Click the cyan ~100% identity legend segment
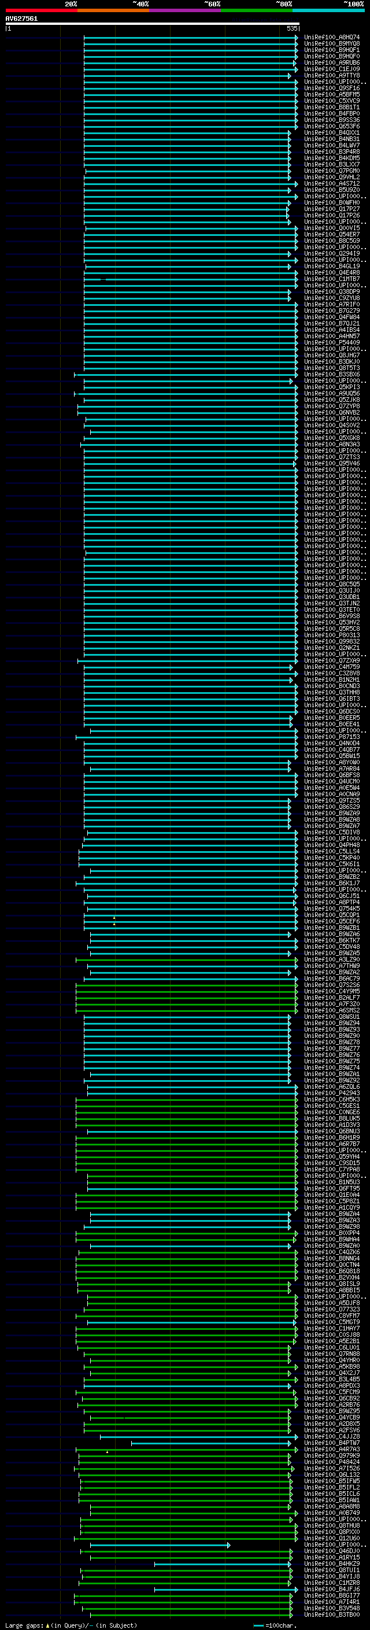 328,10
